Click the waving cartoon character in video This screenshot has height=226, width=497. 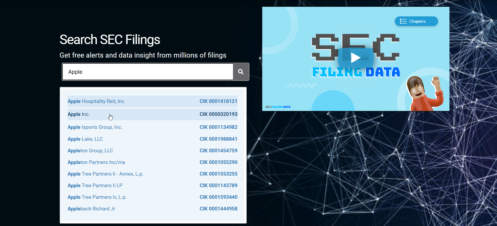pos(424,94)
